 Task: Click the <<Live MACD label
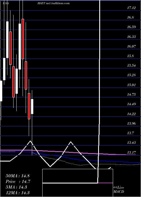click(119, 189)
